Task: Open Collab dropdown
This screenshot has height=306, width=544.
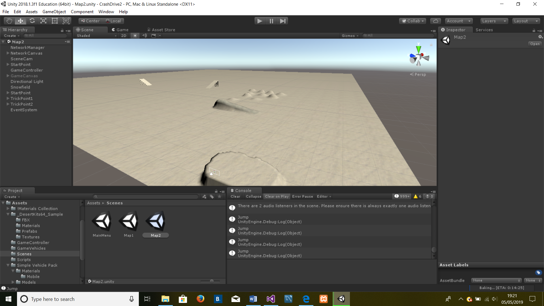Action: pos(413,21)
